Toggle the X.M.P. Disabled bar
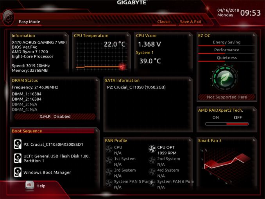 pyautogui.click(x=55, y=116)
